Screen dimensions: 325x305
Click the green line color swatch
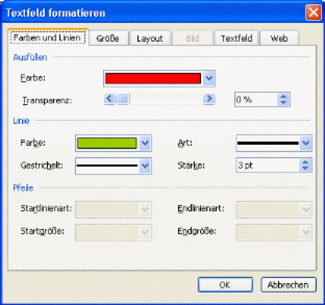pyautogui.click(x=107, y=143)
